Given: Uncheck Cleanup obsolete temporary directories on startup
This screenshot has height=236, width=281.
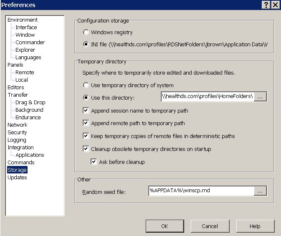Looking at the screenshot, I should pos(86,149).
